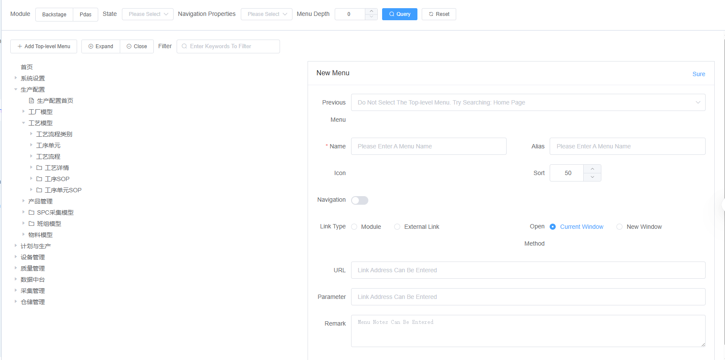Click the folder icon beside 工艺详情
This screenshot has width=725, height=360.
pos(39,168)
